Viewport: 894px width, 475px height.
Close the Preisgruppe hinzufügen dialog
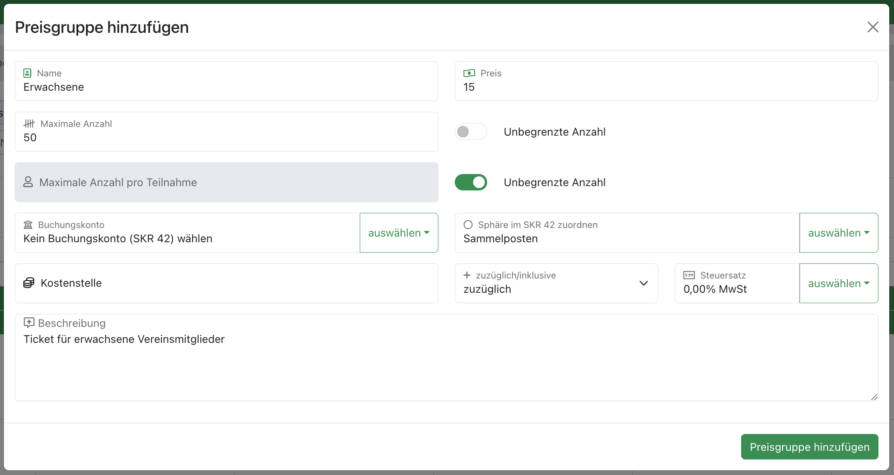[873, 27]
